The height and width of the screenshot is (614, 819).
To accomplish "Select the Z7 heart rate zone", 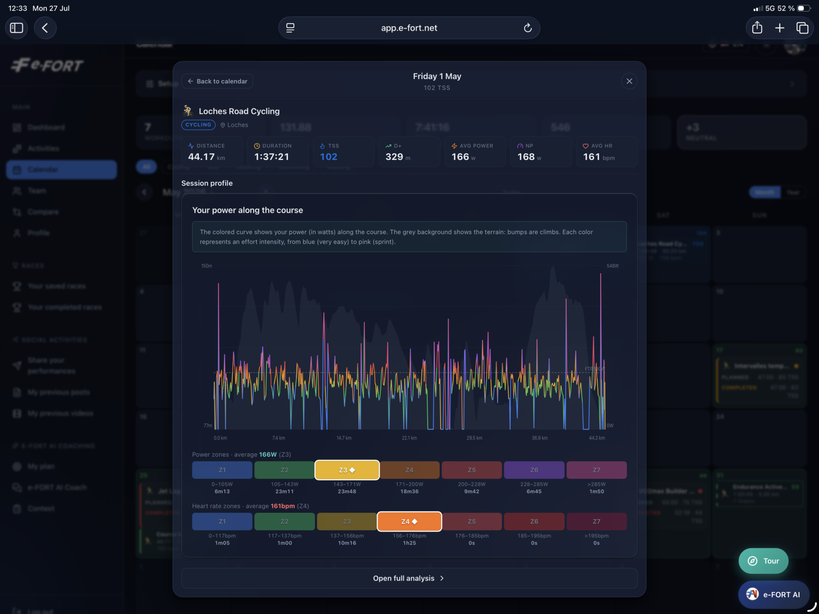I will pos(596,521).
